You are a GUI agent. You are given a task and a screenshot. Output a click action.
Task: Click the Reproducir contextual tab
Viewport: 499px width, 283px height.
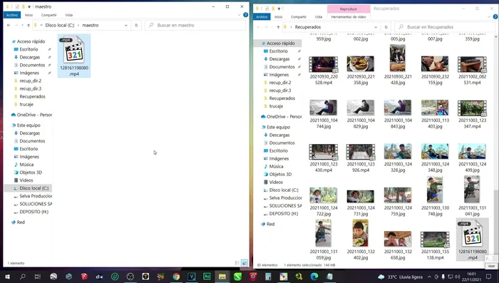(x=349, y=9)
